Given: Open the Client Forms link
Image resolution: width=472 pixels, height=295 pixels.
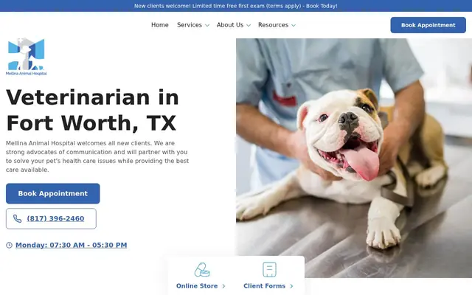Looking at the screenshot, I should (264, 286).
